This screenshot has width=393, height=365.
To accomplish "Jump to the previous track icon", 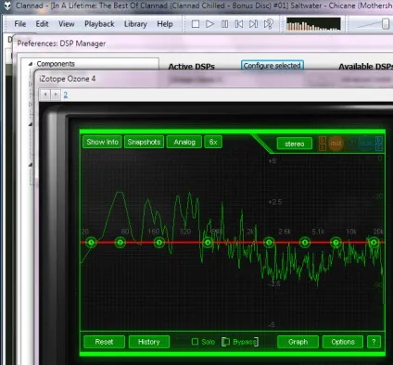I will (239, 24).
